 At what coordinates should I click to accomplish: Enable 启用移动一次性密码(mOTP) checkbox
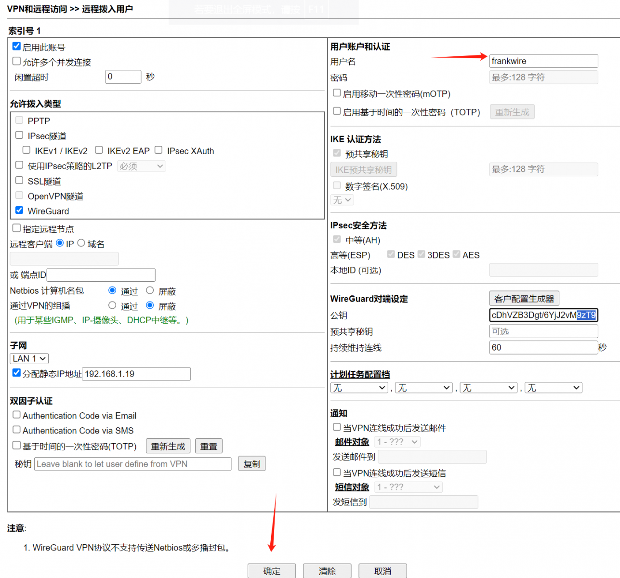pos(337,93)
